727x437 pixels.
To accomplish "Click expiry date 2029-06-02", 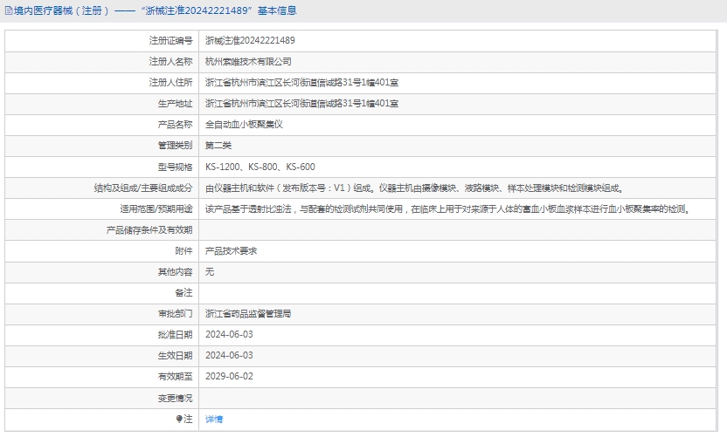I will point(229,376).
